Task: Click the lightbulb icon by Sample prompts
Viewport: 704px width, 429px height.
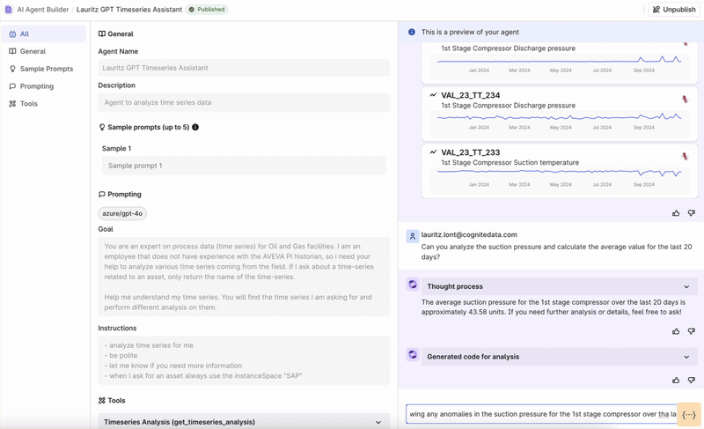Action: pos(102,127)
